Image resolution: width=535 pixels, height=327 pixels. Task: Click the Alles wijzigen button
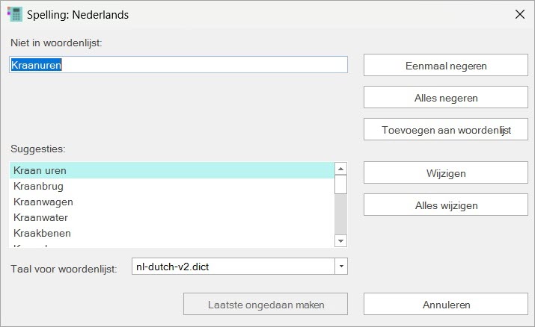tap(445, 205)
